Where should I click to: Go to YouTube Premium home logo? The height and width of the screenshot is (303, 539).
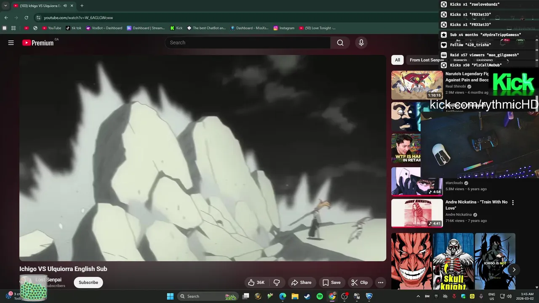(38, 43)
